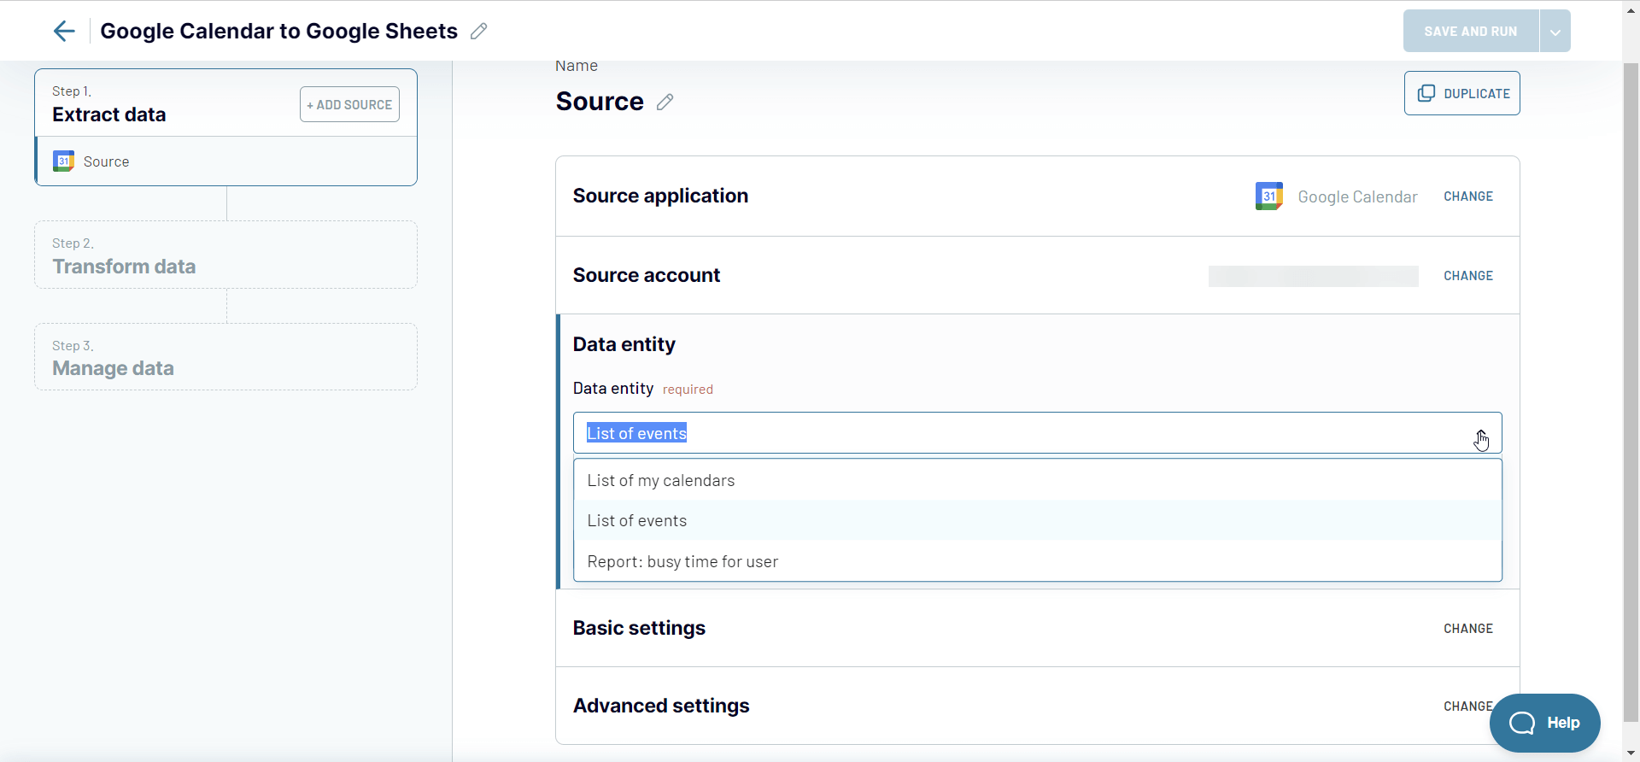
Task: Click the back arrow icon
Action: [64, 32]
